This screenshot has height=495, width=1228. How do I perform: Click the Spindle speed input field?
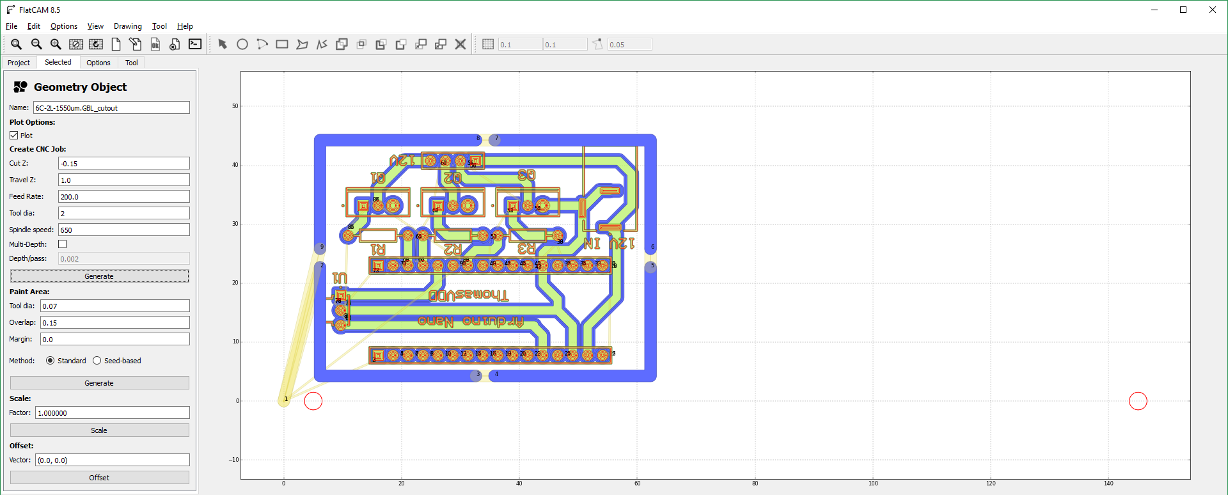[124, 230]
